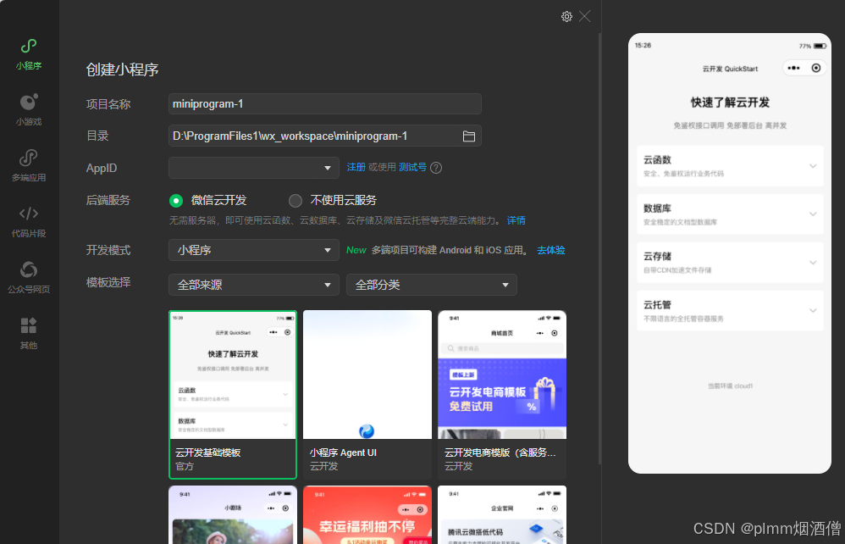Select the 云开发基础模板 template
845x544 pixels.
pyautogui.click(x=233, y=395)
